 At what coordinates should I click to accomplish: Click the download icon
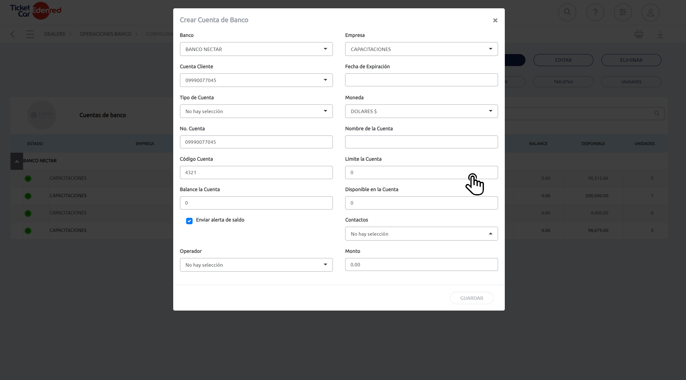660,34
